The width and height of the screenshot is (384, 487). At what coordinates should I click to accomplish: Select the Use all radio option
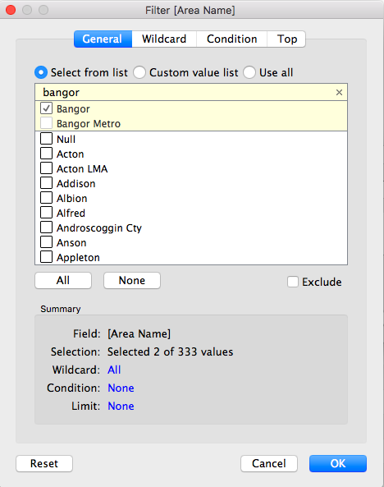(x=249, y=72)
